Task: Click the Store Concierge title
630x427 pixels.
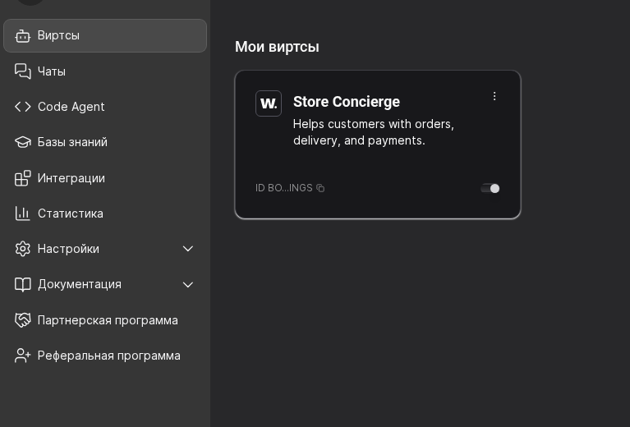Action: pyautogui.click(x=347, y=102)
